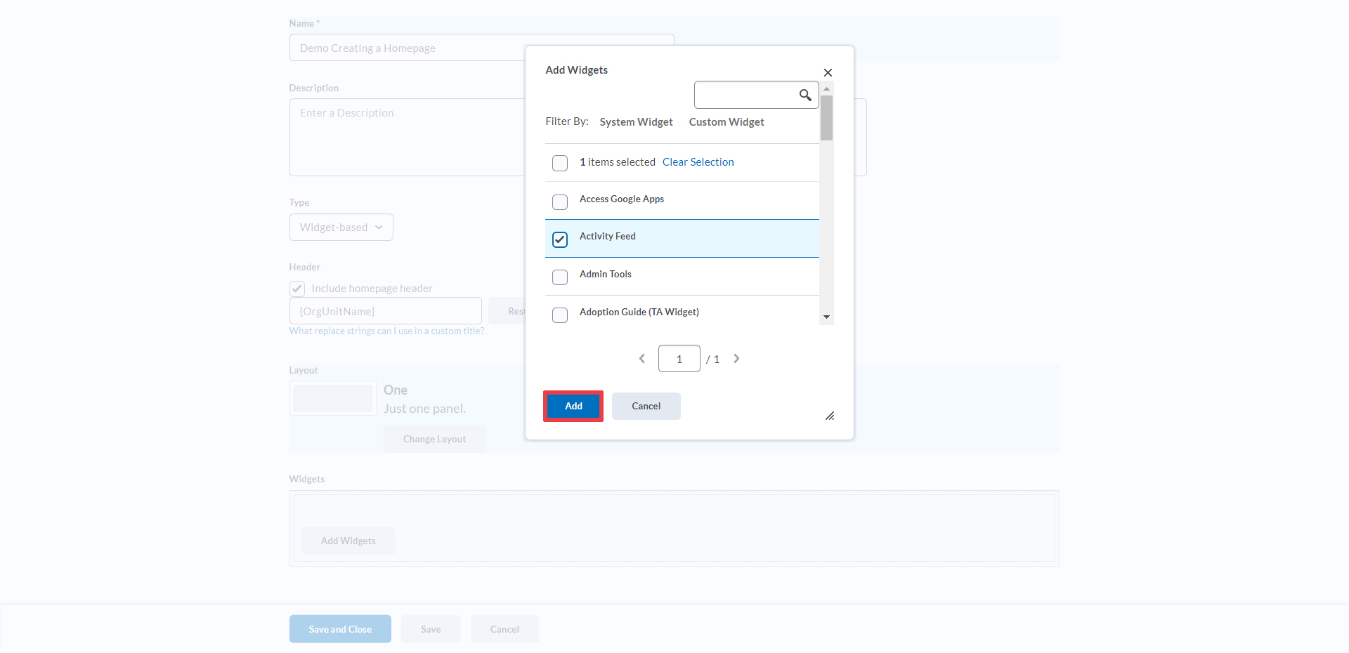The width and height of the screenshot is (1349, 653).
Task: Click the Add button
Action: [x=573, y=407]
